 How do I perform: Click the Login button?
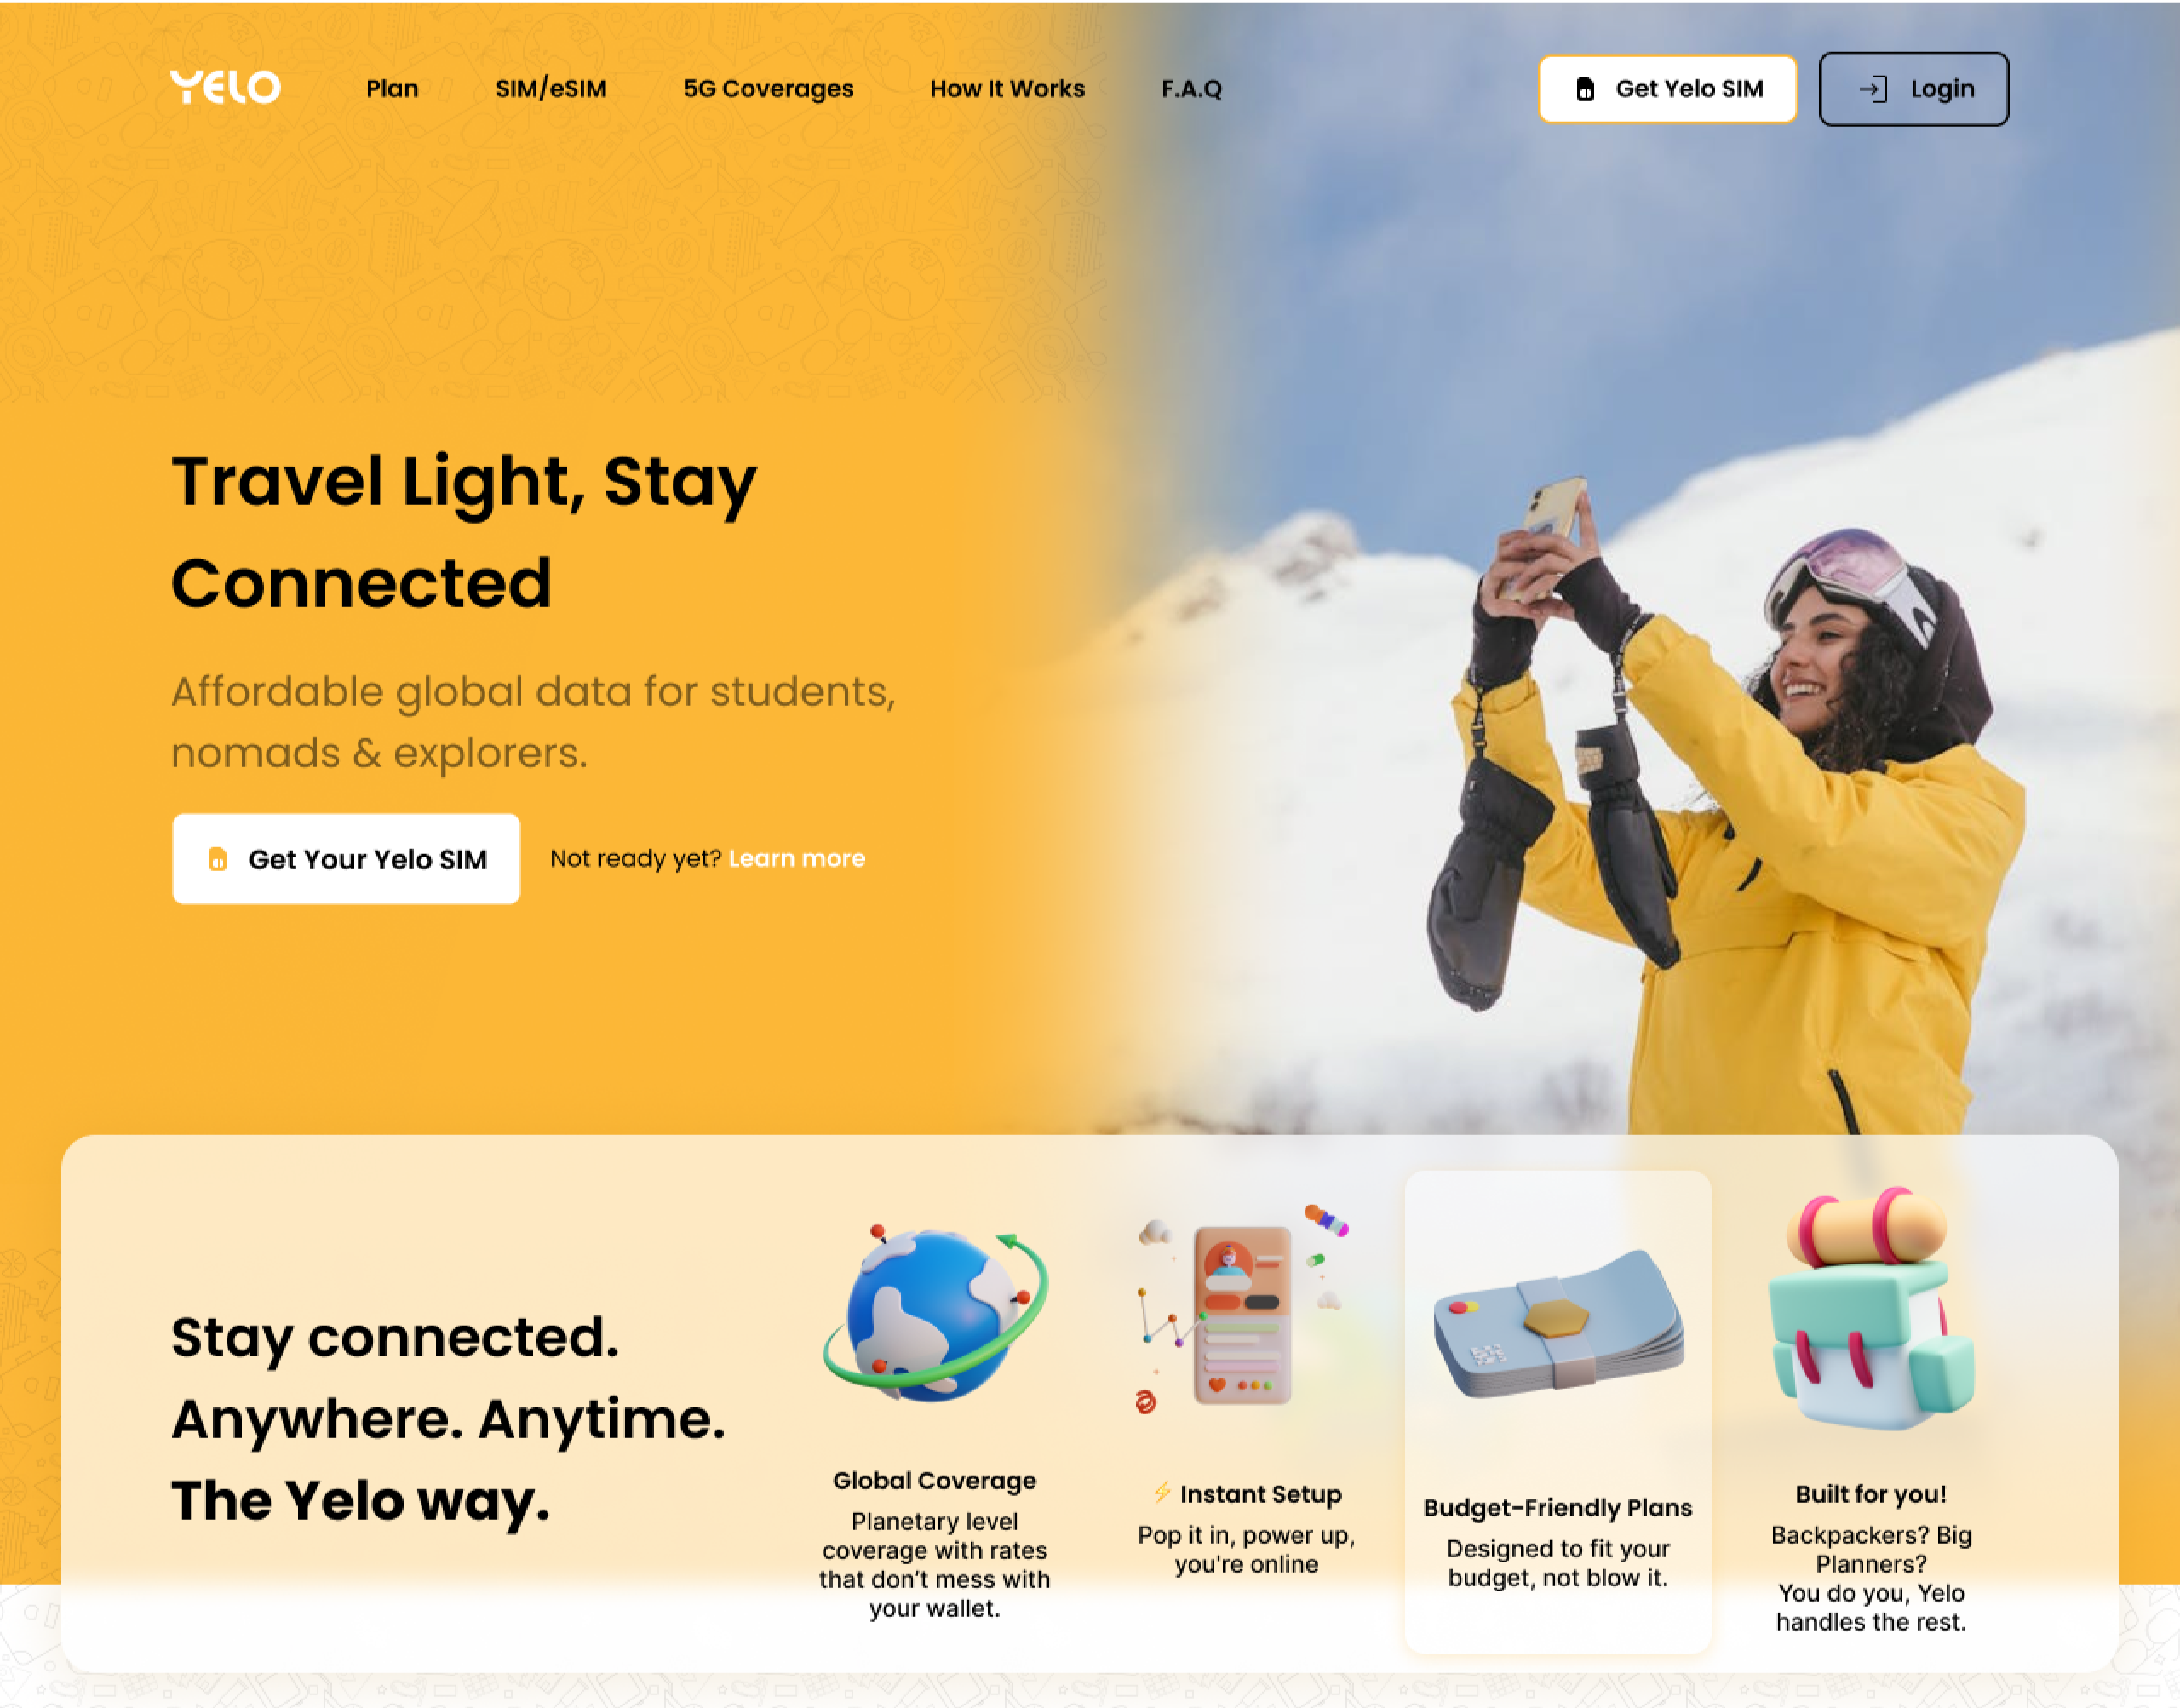point(1913,89)
